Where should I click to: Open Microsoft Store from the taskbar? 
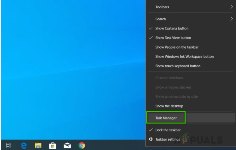point(53,146)
